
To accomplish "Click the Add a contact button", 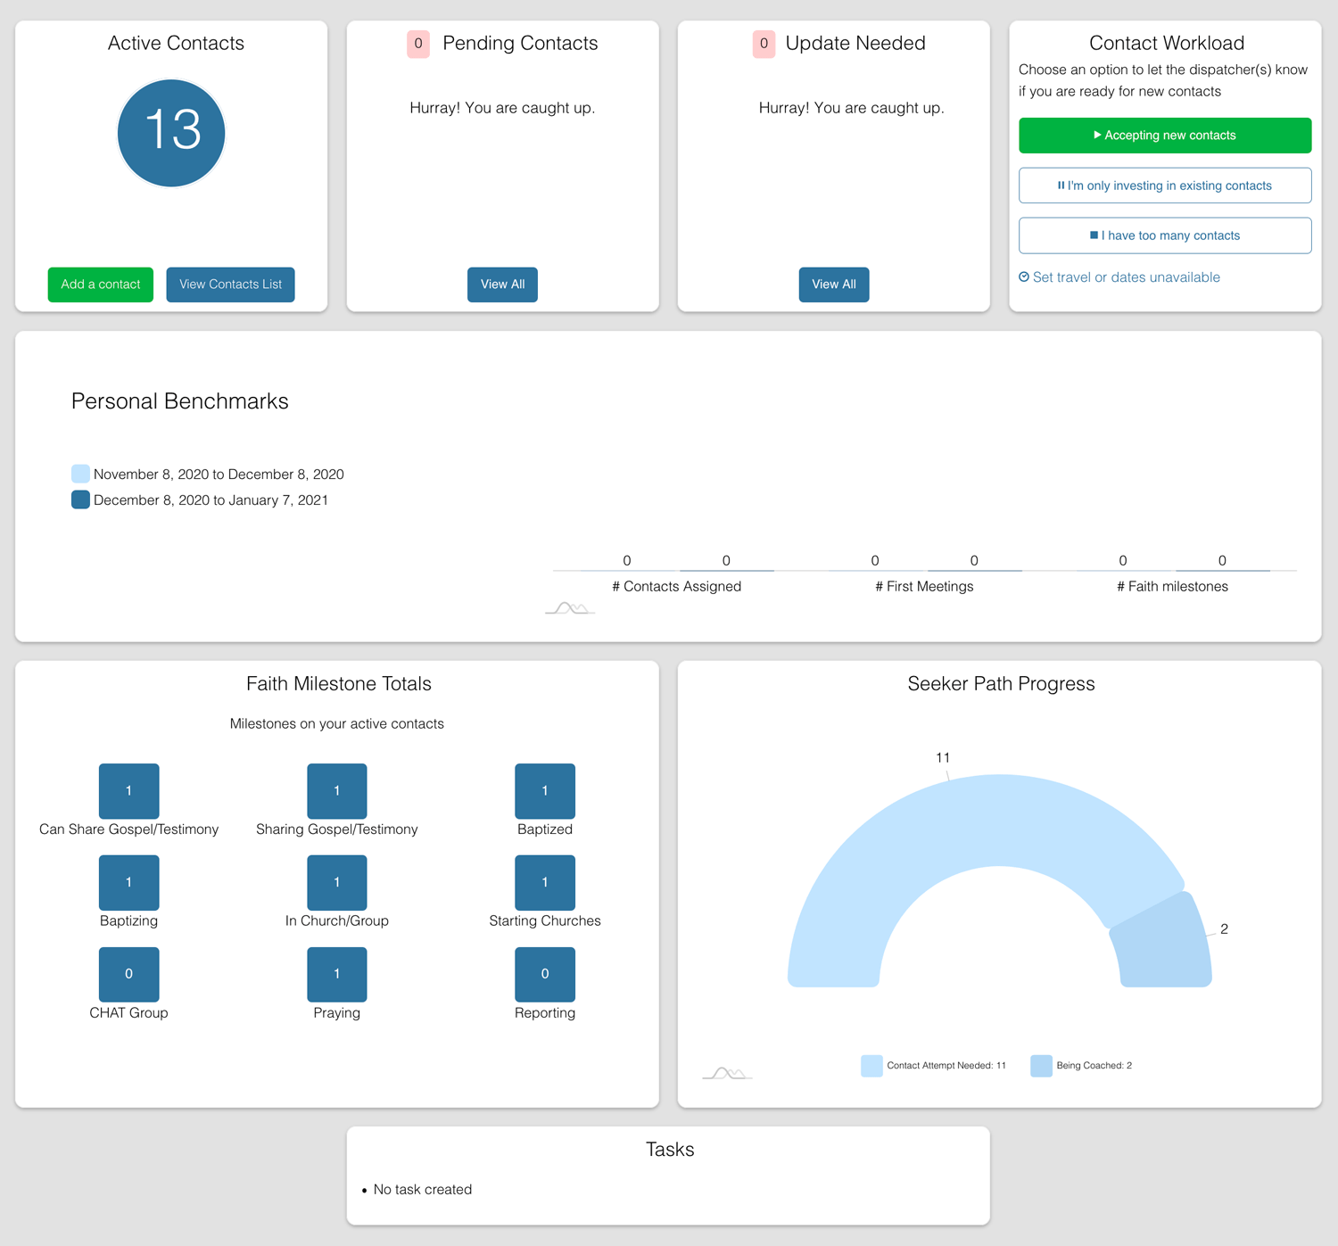I will 100,285.
